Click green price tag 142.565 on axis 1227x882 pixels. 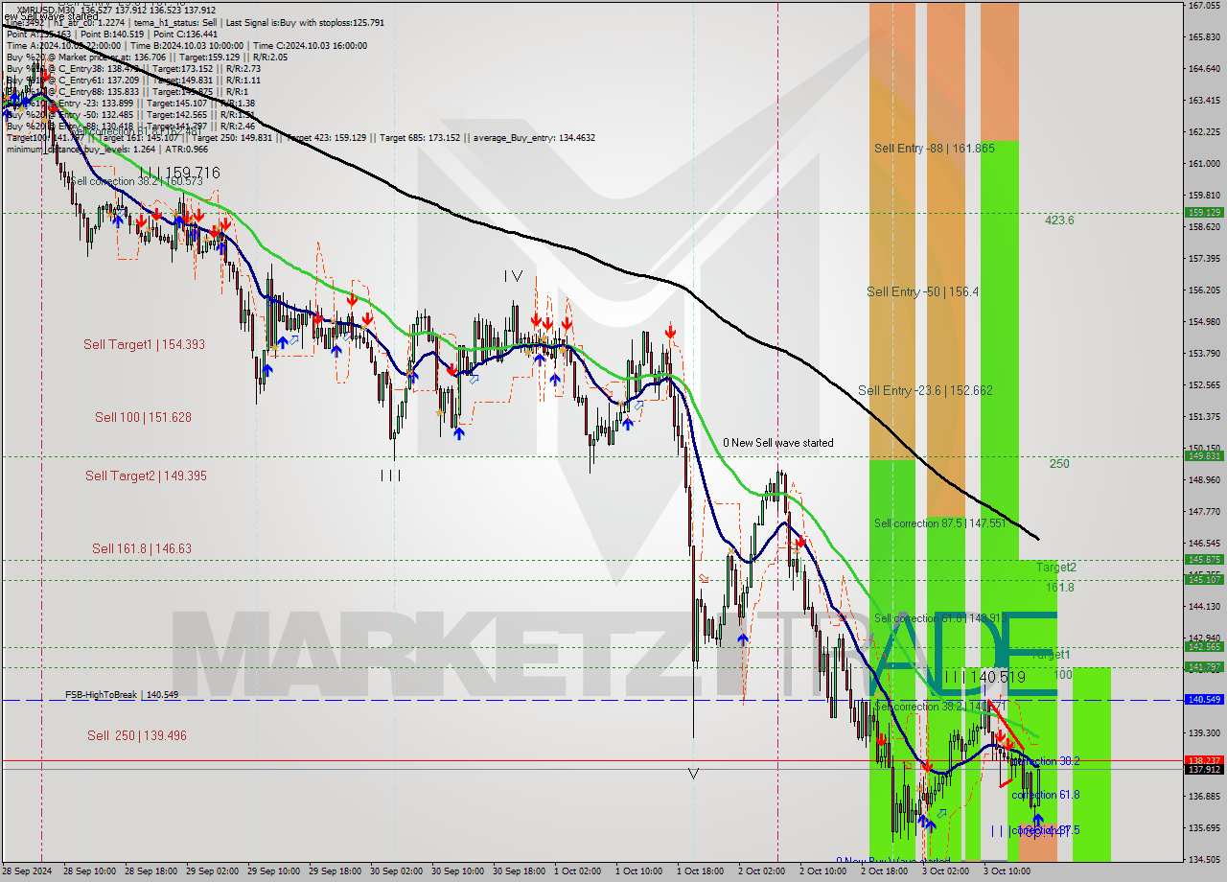(1203, 647)
